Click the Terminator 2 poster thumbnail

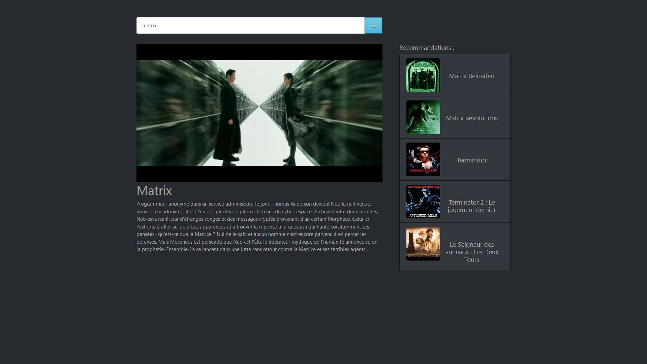[x=423, y=202]
